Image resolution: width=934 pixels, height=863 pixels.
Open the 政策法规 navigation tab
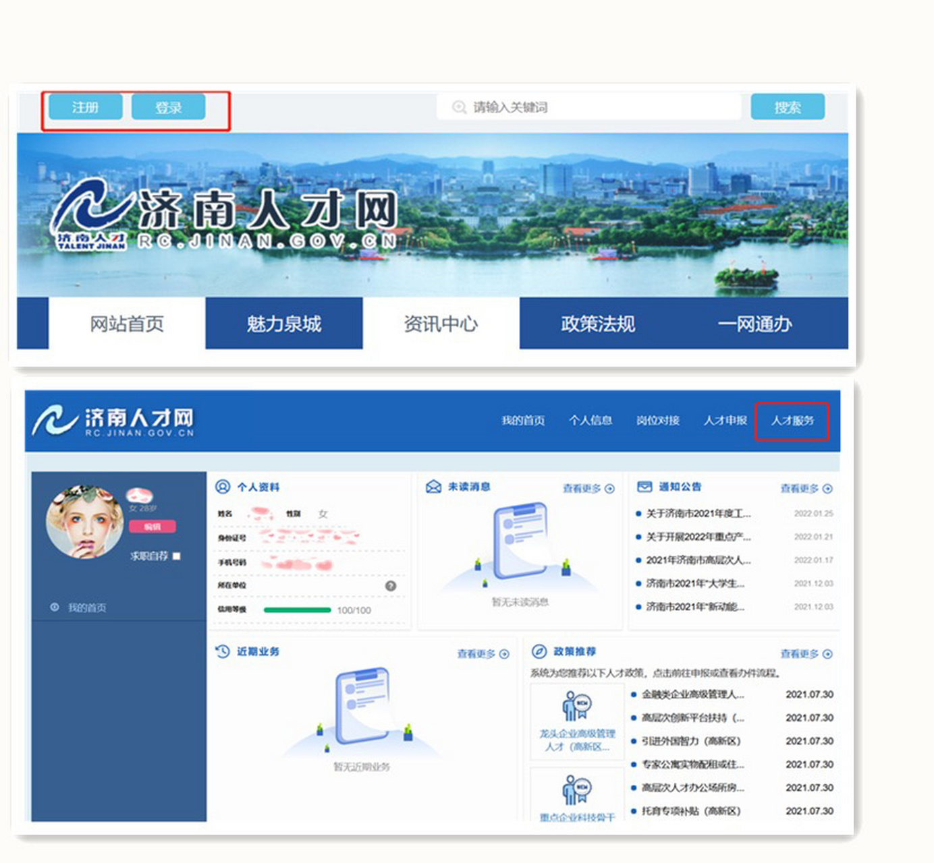[x=598, y=324]
